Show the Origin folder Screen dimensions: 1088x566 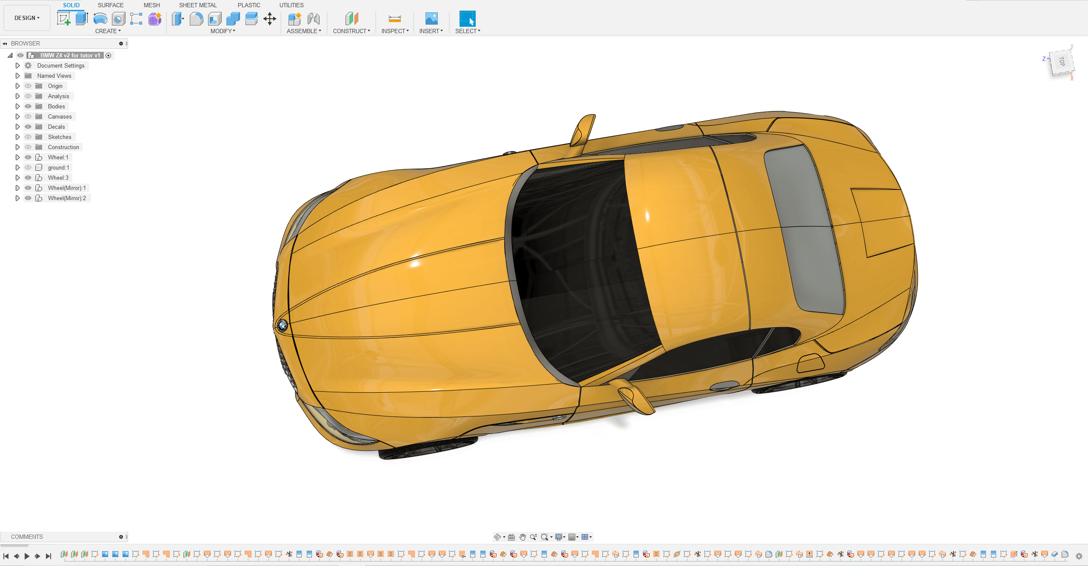coord(28,86)
